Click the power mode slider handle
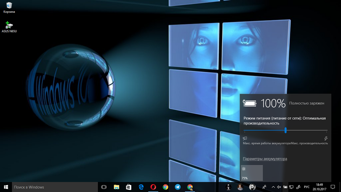341x192 pixels. click(285, 130)
